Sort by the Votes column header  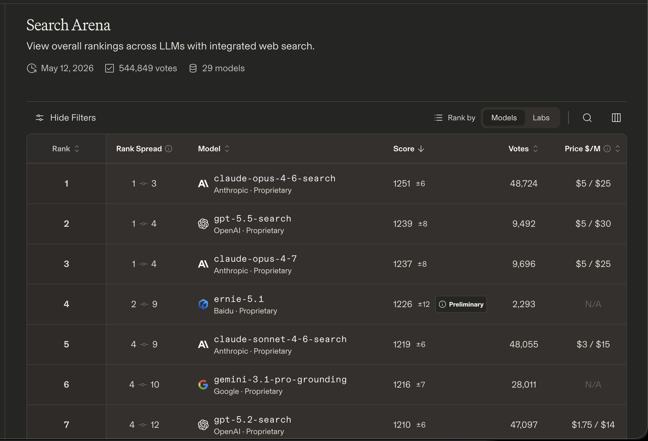click(x=523, y=149)
